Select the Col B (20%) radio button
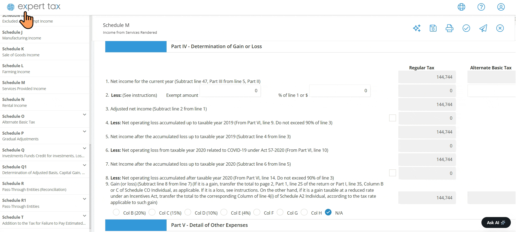This screenshot has width=516, height=232. pyautogui.click(x=116, y=212)
